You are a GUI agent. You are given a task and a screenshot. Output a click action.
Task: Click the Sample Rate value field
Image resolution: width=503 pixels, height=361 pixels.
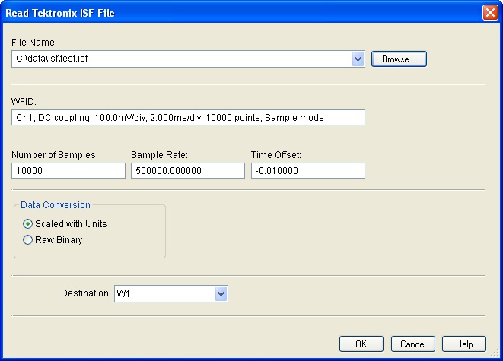pos(188,171)
